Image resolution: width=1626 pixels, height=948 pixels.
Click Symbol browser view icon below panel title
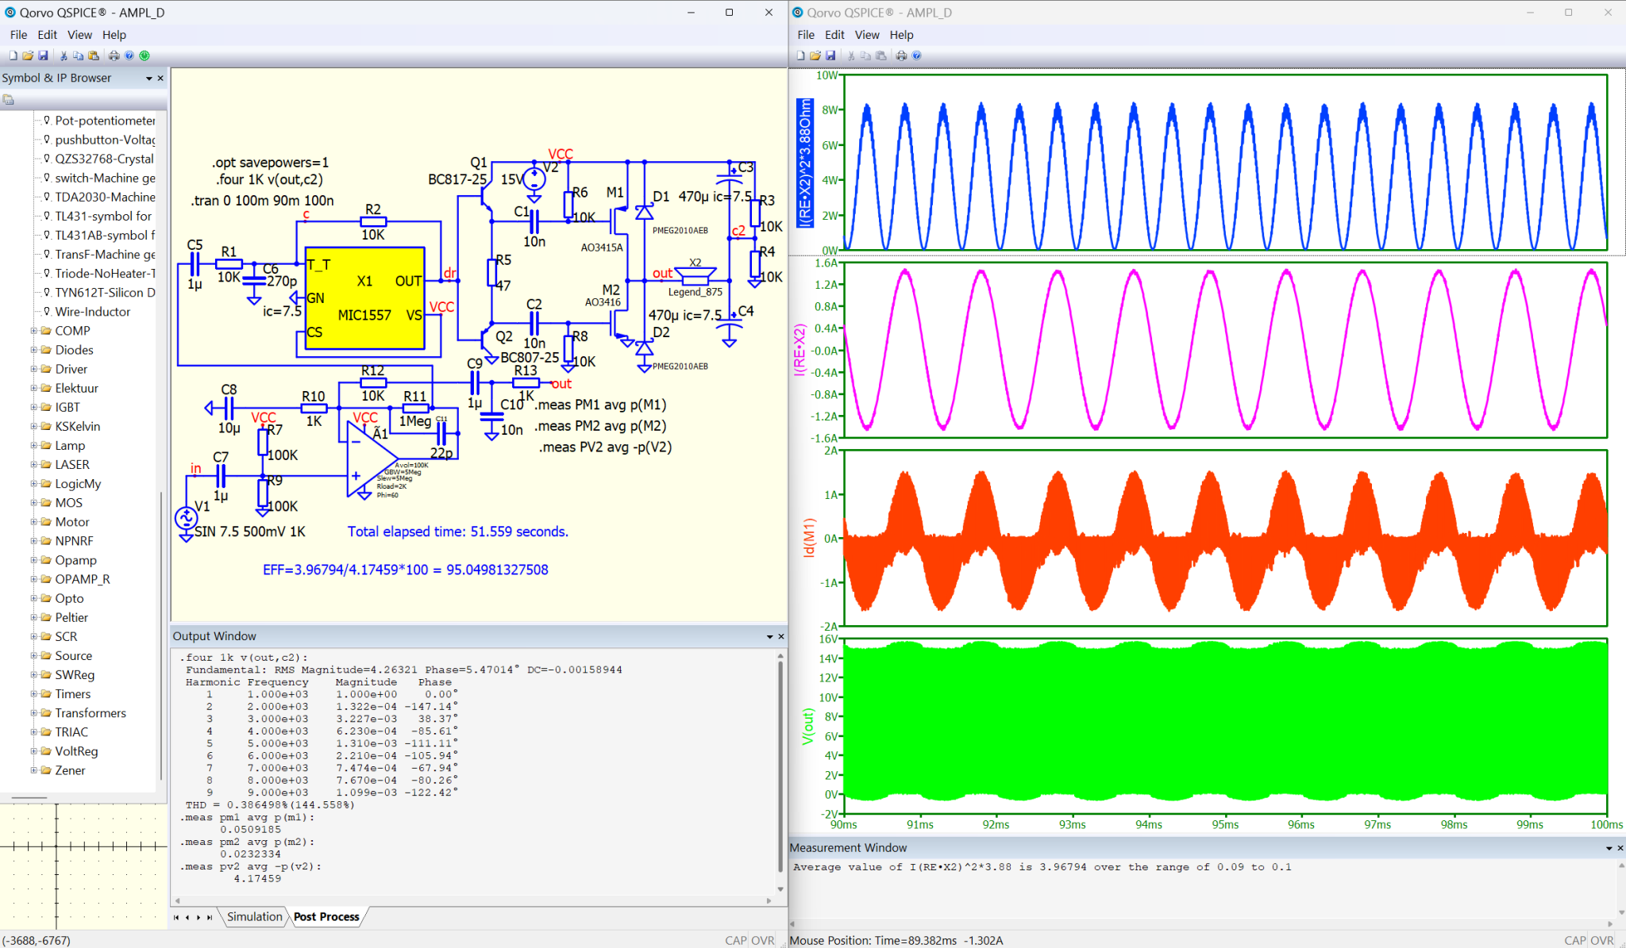point(8,100)
